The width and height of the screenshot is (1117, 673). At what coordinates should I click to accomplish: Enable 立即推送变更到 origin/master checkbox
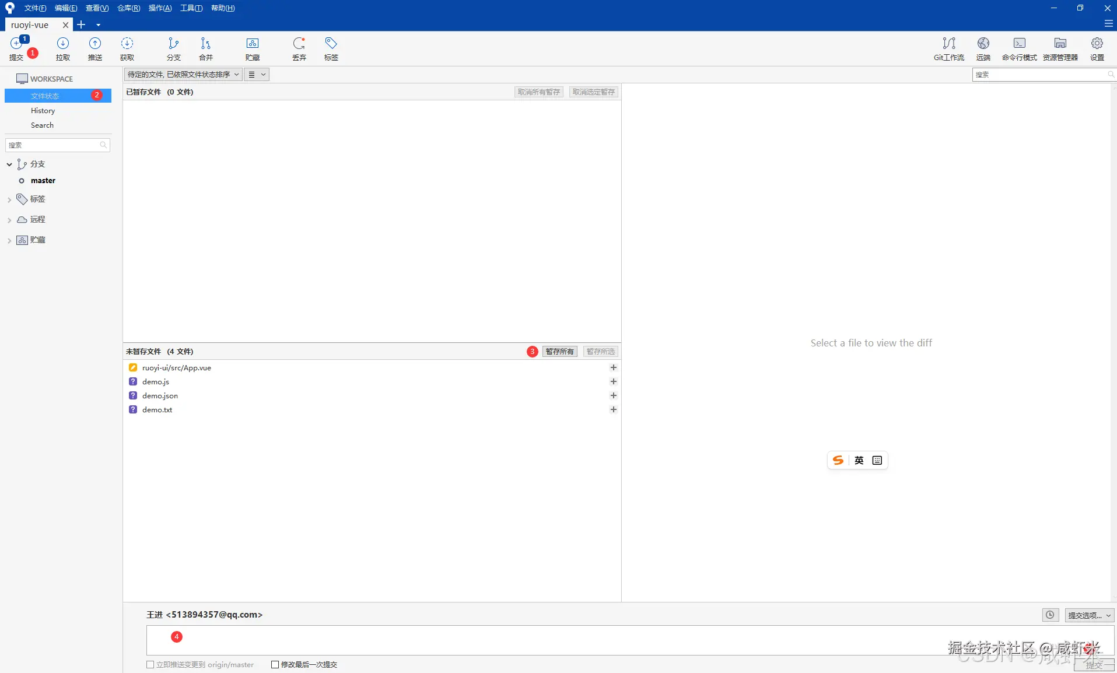tap(150, 664)
